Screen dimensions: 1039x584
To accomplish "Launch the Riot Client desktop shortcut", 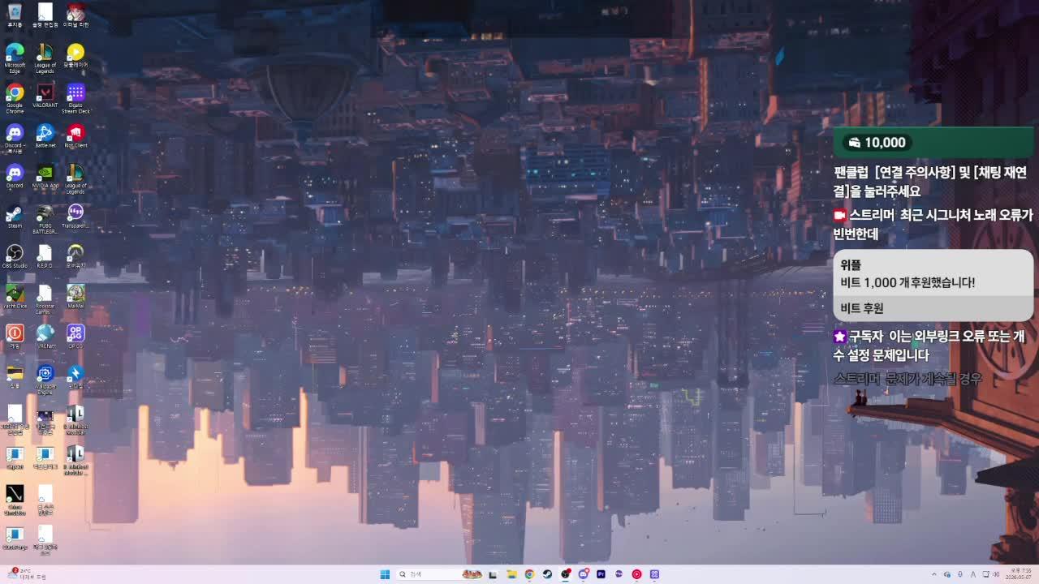I will (75, 135).
